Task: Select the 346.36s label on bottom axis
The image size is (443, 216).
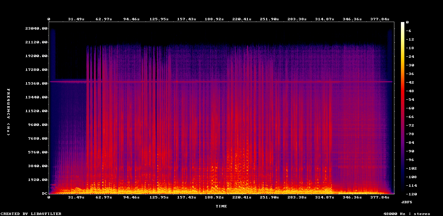Action: click(352, 197)
